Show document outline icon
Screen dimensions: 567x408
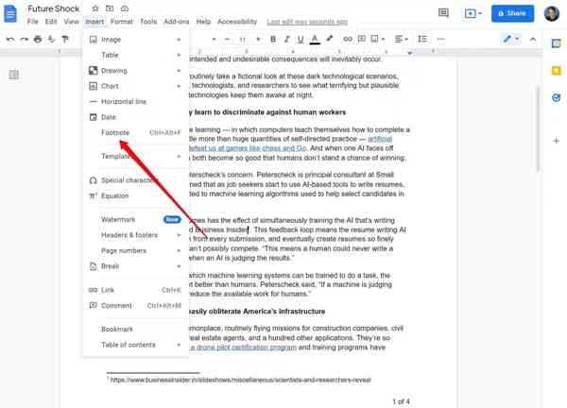[14, 75]
